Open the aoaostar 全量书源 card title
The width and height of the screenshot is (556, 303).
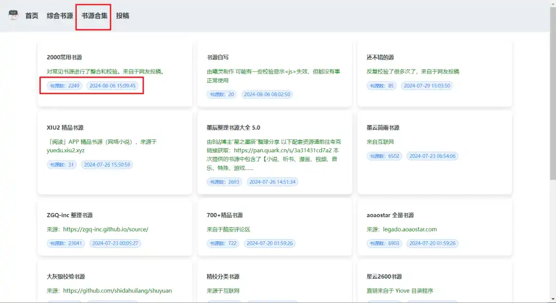[390, 215]
